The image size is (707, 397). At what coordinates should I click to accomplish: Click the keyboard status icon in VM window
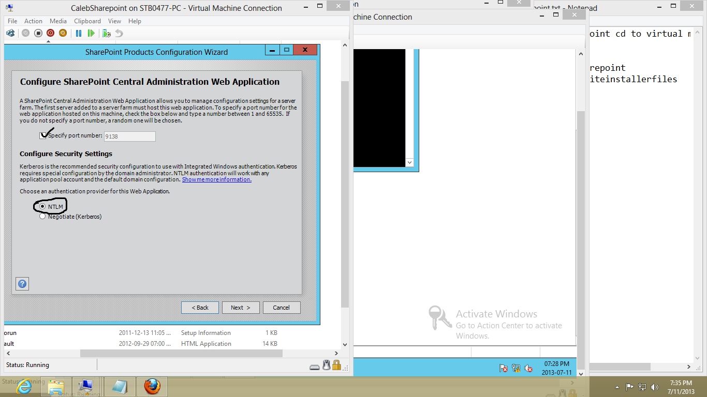point(315,367)
